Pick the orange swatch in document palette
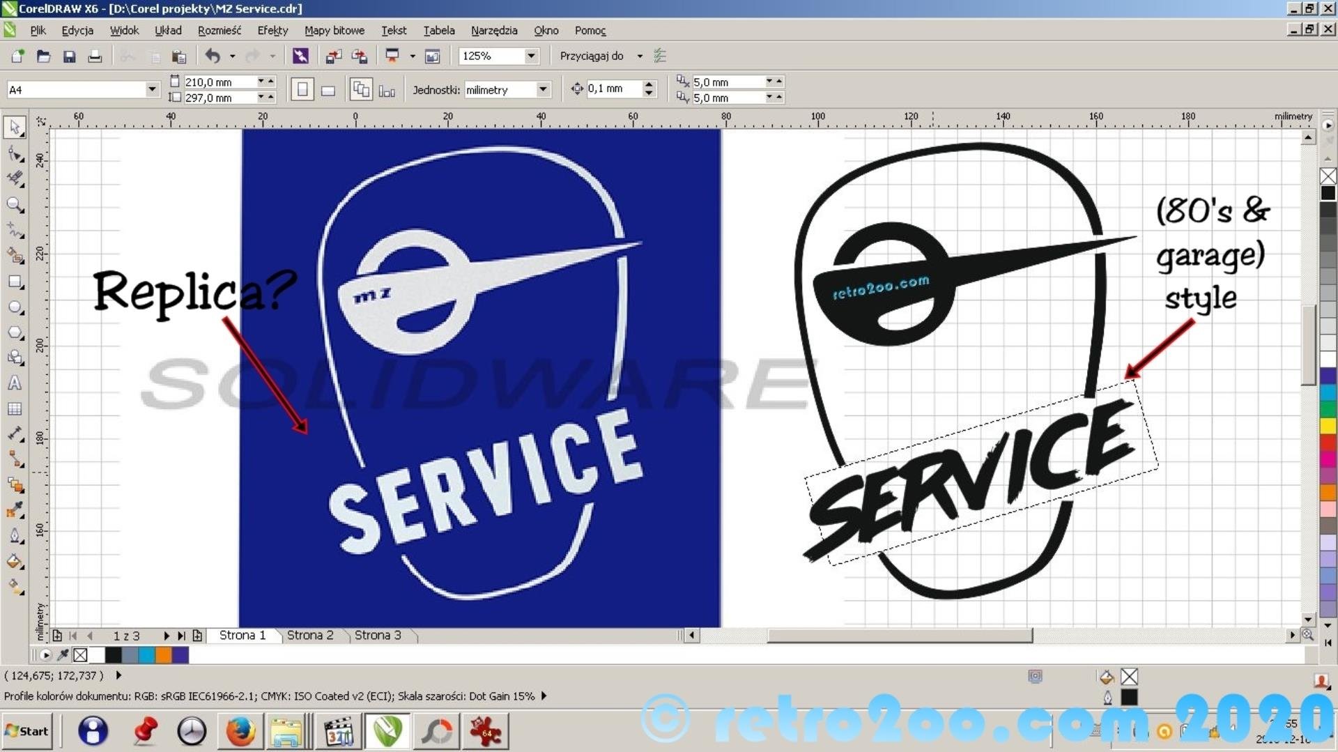Screen dimensions: 1338x752 [163, 654]
